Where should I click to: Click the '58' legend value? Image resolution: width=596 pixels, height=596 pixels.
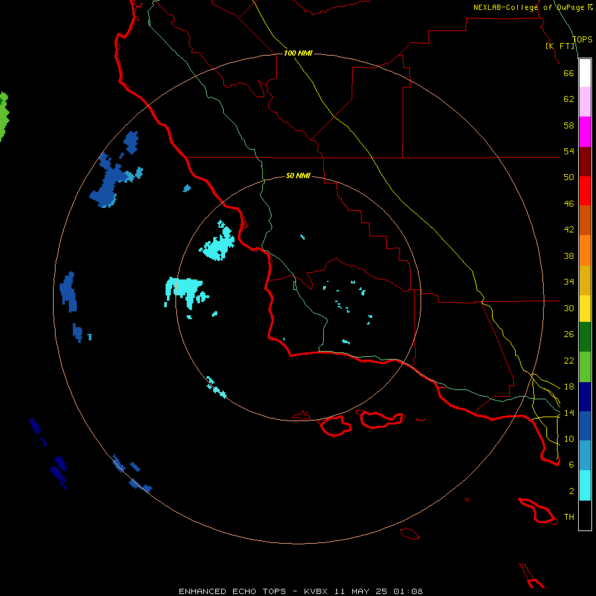point(569,125)
